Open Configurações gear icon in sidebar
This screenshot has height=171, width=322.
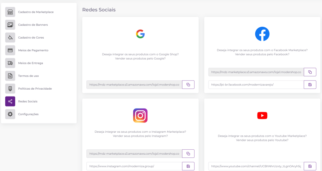10,114
